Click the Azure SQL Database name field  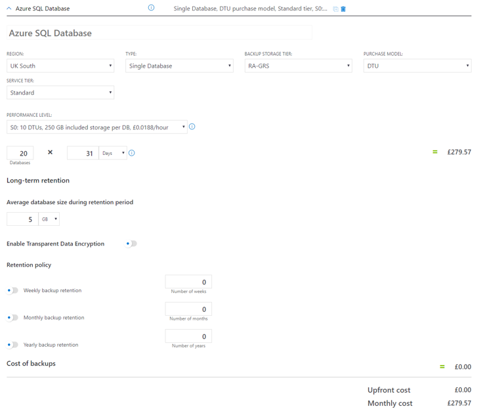point(159,33)
